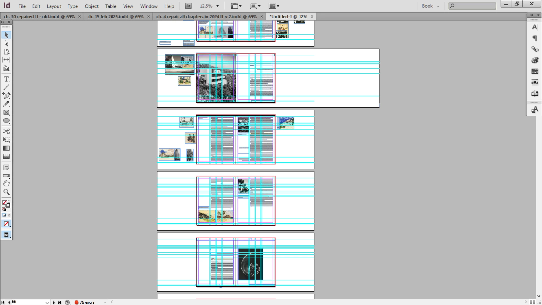Open the Layout menu
The width and height of the screenshot is (542, 305).
pyautogui.click(x=54, y=6)
